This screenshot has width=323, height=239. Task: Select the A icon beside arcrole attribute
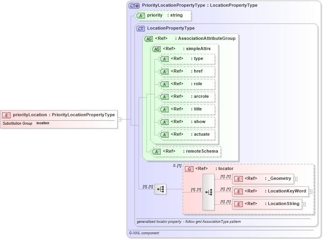pos(164,97)
